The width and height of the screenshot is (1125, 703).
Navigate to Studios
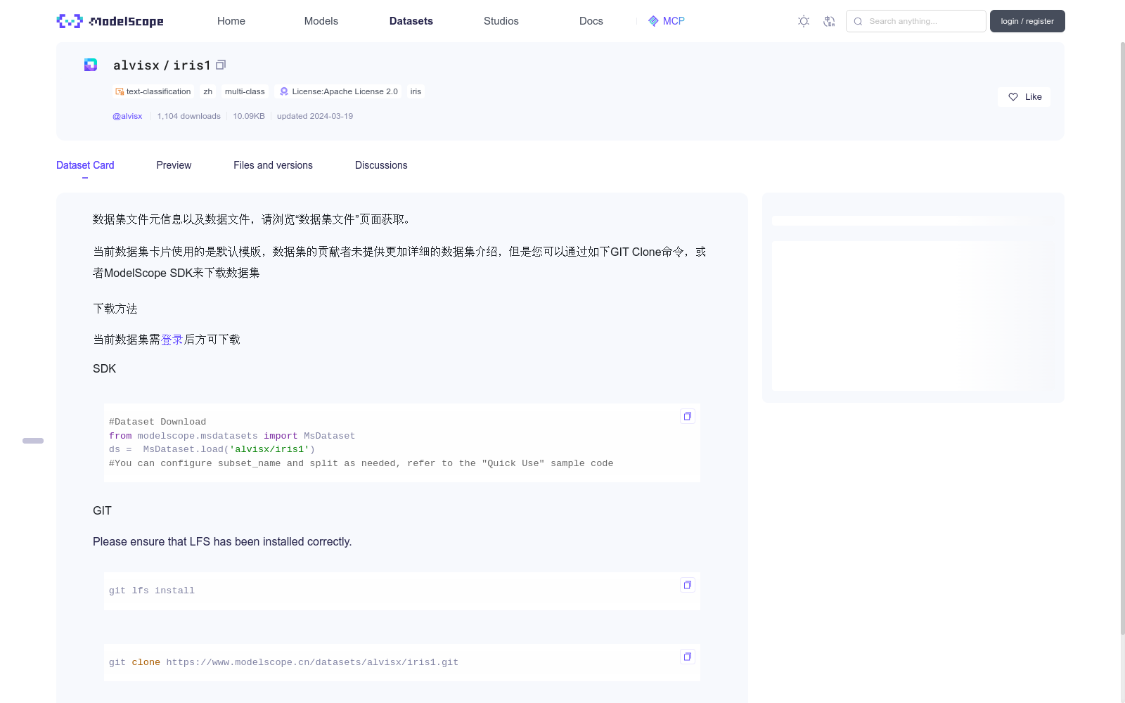pyautogui.click(x=501, y=21)
